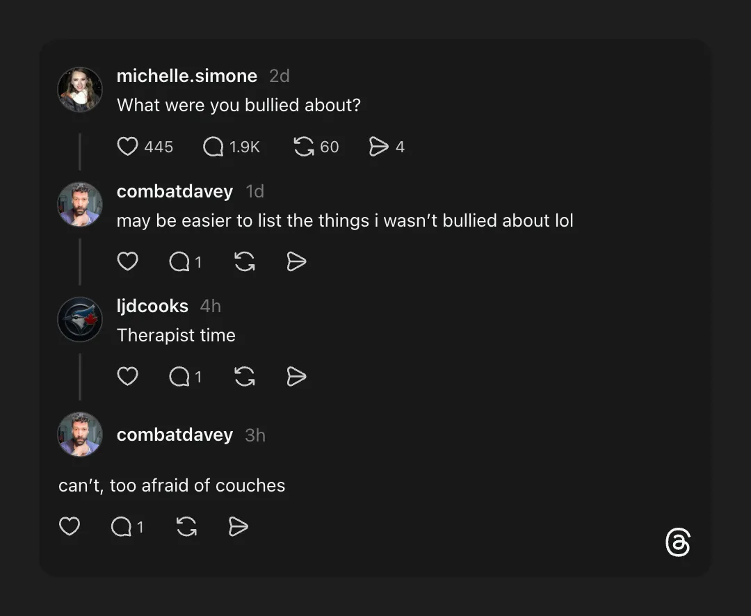This screenshot has width=751, height=616.
Task: Click ljdcooks' username
Action: point(152,306)
